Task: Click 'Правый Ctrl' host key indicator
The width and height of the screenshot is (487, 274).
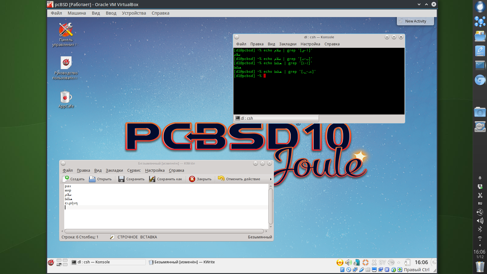Action: click(x=416, y=270)
